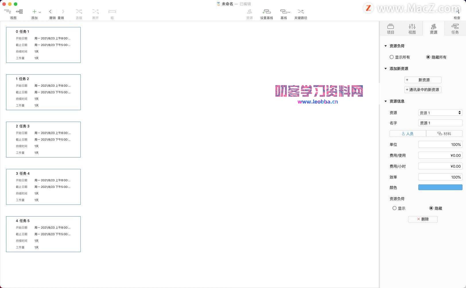Click the 删除 button
Viewport: 466px width, 288px height.
(422, 219)
